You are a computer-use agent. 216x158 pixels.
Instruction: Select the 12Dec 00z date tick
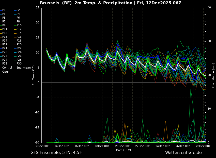tap(41, 146)
